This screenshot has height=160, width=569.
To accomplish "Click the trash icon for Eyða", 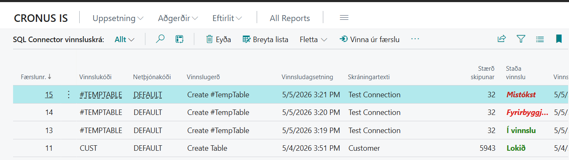I will coord(209,39).
